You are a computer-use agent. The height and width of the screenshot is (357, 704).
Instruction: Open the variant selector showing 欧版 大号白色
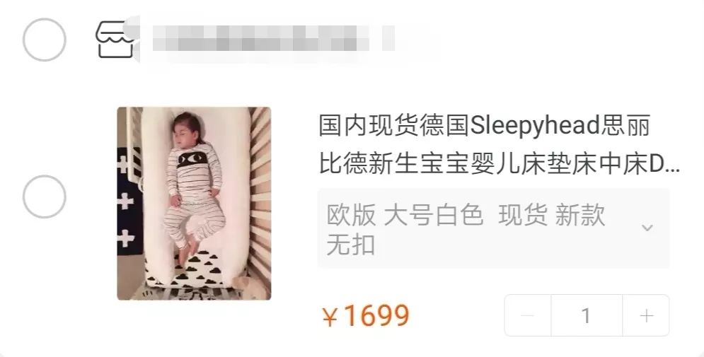click(493, 228)
